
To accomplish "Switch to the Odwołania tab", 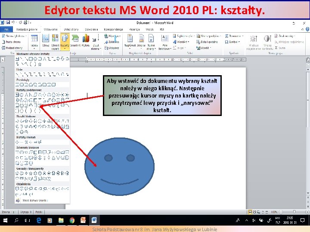I will coord(91,29).
